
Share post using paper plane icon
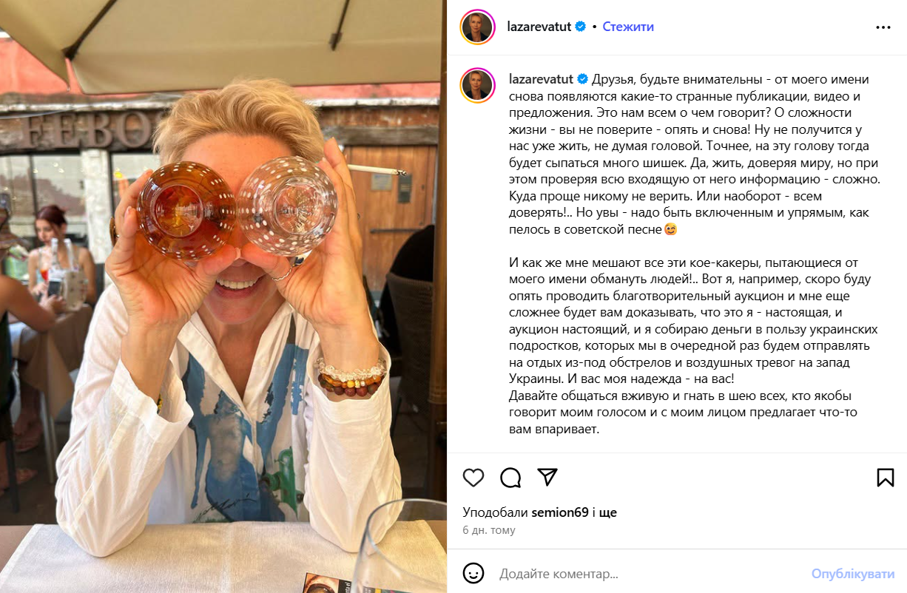547,477
